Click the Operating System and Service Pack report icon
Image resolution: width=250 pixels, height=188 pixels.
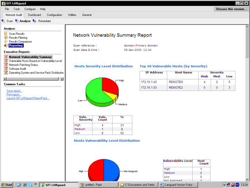(x=6, y=73)
